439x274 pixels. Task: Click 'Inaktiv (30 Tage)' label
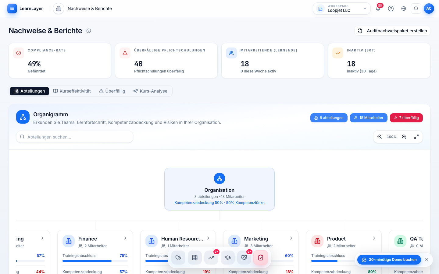point(362,71)
